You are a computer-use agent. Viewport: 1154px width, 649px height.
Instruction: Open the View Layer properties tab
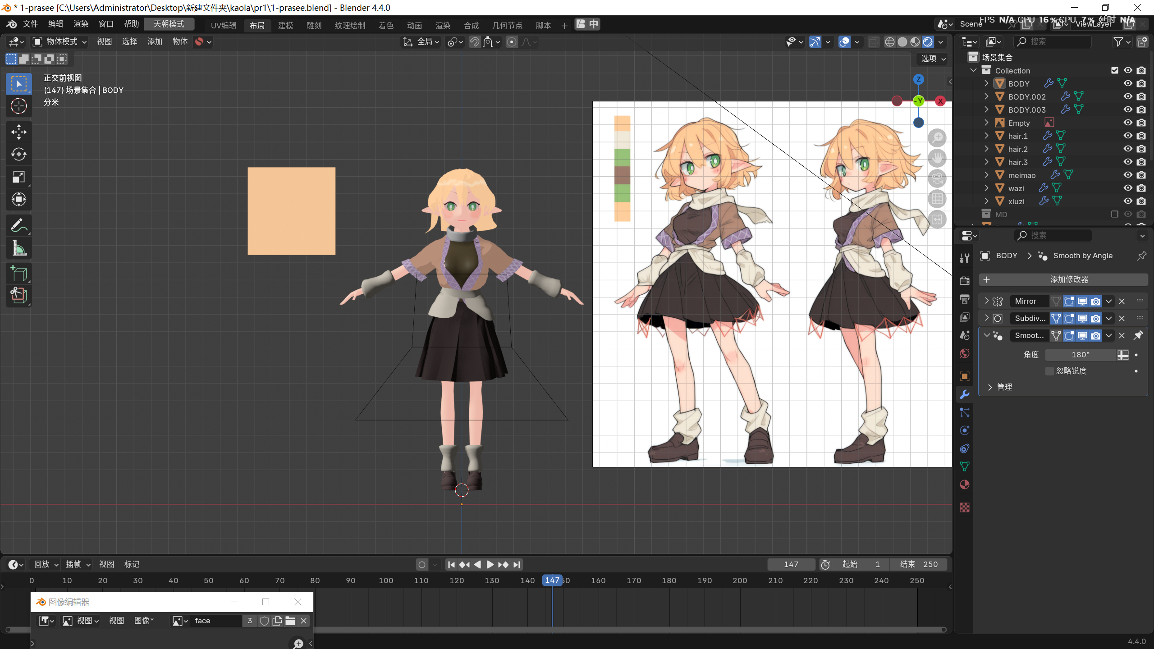tap(964, 317)
